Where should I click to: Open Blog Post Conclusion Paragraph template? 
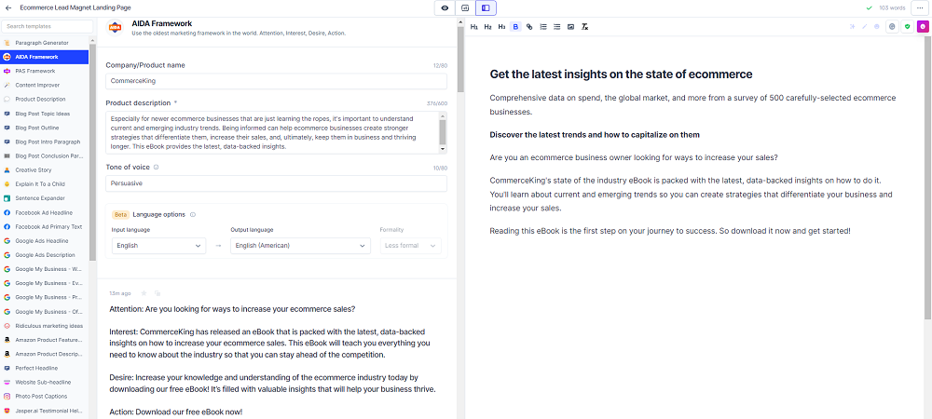(x=45, y=156)
